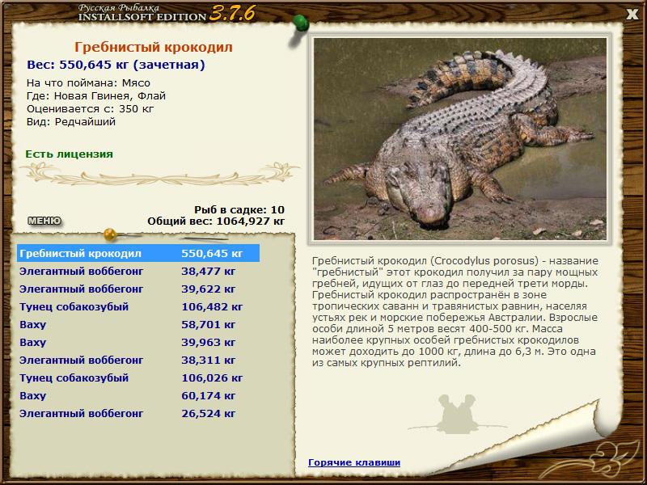Select Элегантный воббегонг weighing 26,524 кг

click(138, 413)
